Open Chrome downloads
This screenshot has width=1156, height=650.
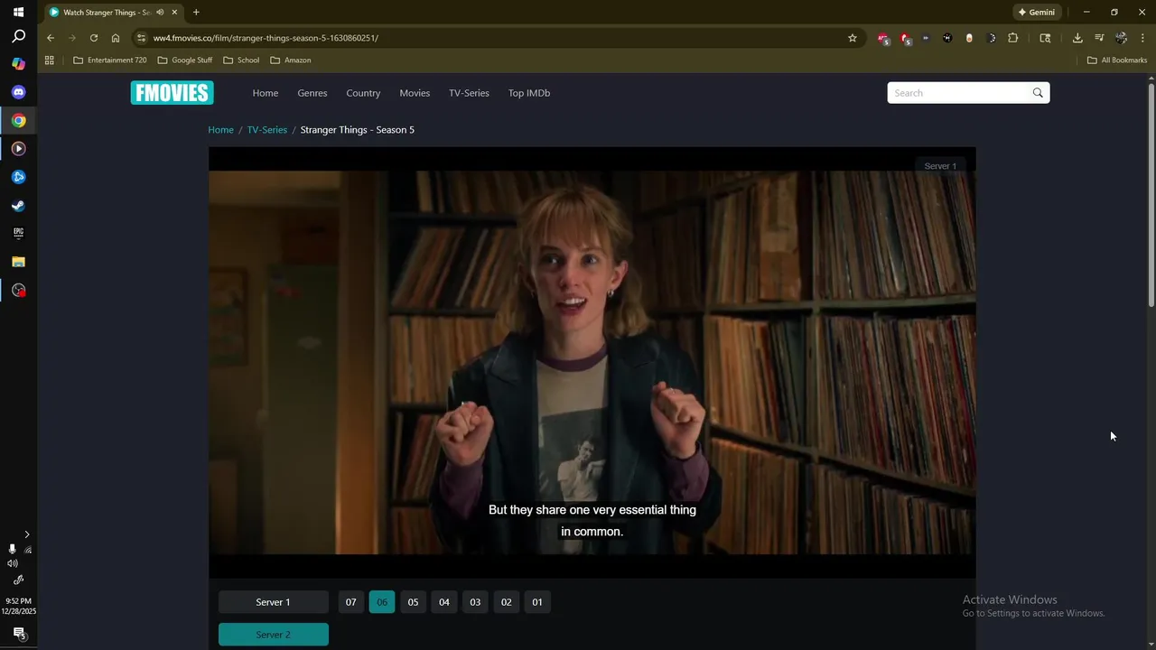pos(1077,38)
